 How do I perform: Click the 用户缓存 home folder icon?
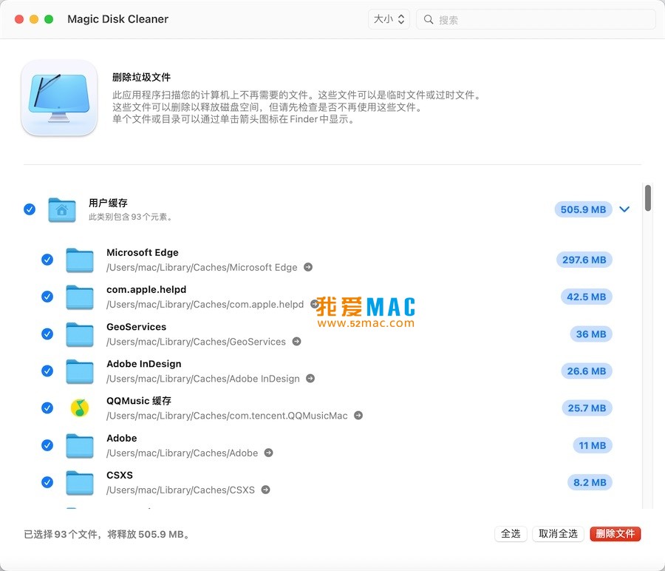pos(62,210)
